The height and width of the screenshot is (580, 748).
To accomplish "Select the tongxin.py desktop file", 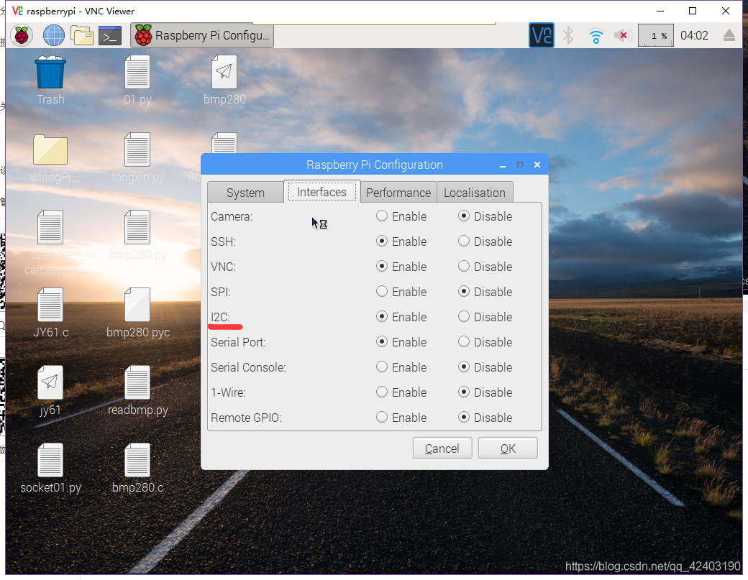I will (x=137, y=158).
